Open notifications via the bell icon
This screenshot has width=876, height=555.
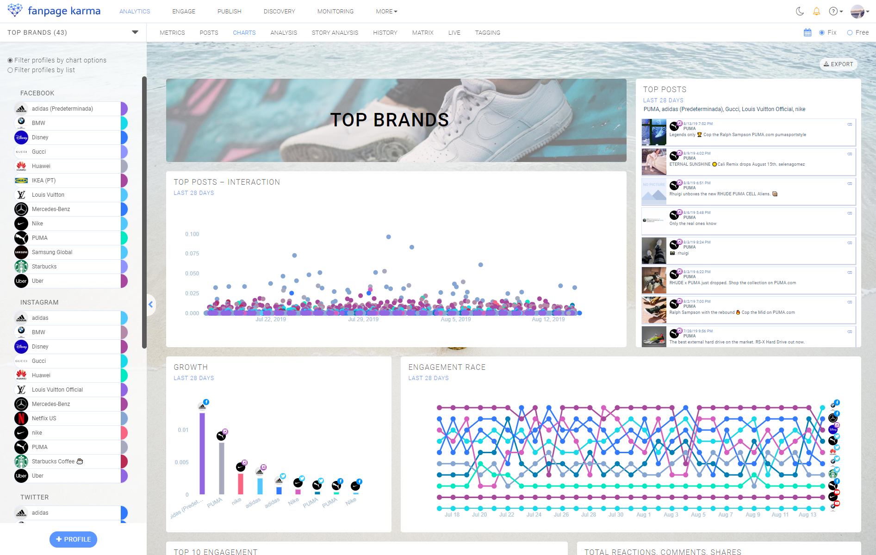[x=817, y=11]
